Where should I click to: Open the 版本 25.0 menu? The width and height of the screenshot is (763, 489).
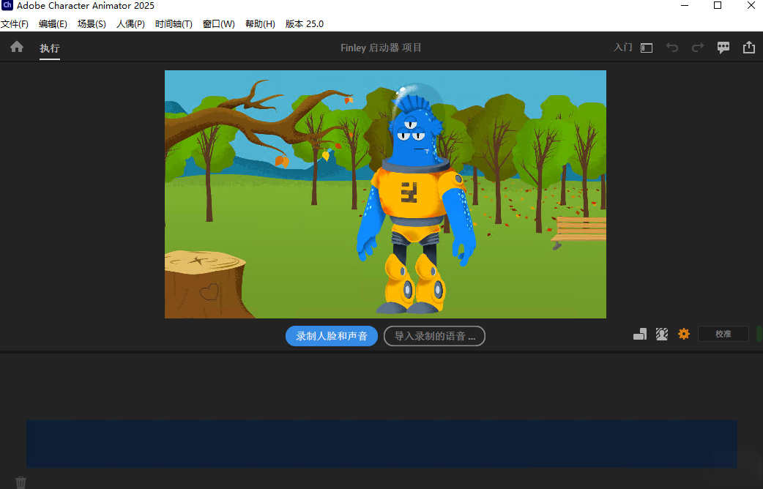(x=305, y=24)
